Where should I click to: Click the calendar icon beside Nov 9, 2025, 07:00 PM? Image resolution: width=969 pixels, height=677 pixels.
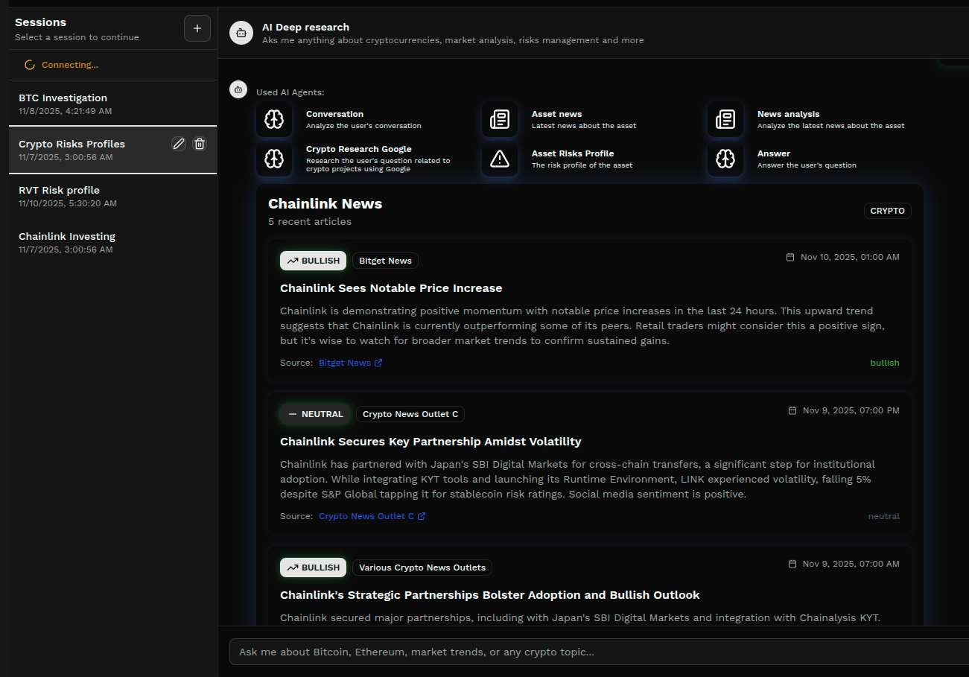792,410
